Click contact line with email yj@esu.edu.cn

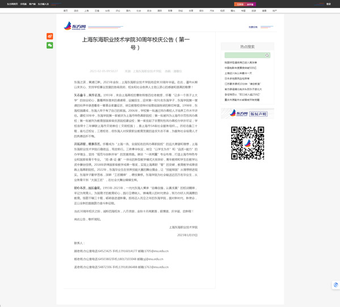(x=119, y=259)
